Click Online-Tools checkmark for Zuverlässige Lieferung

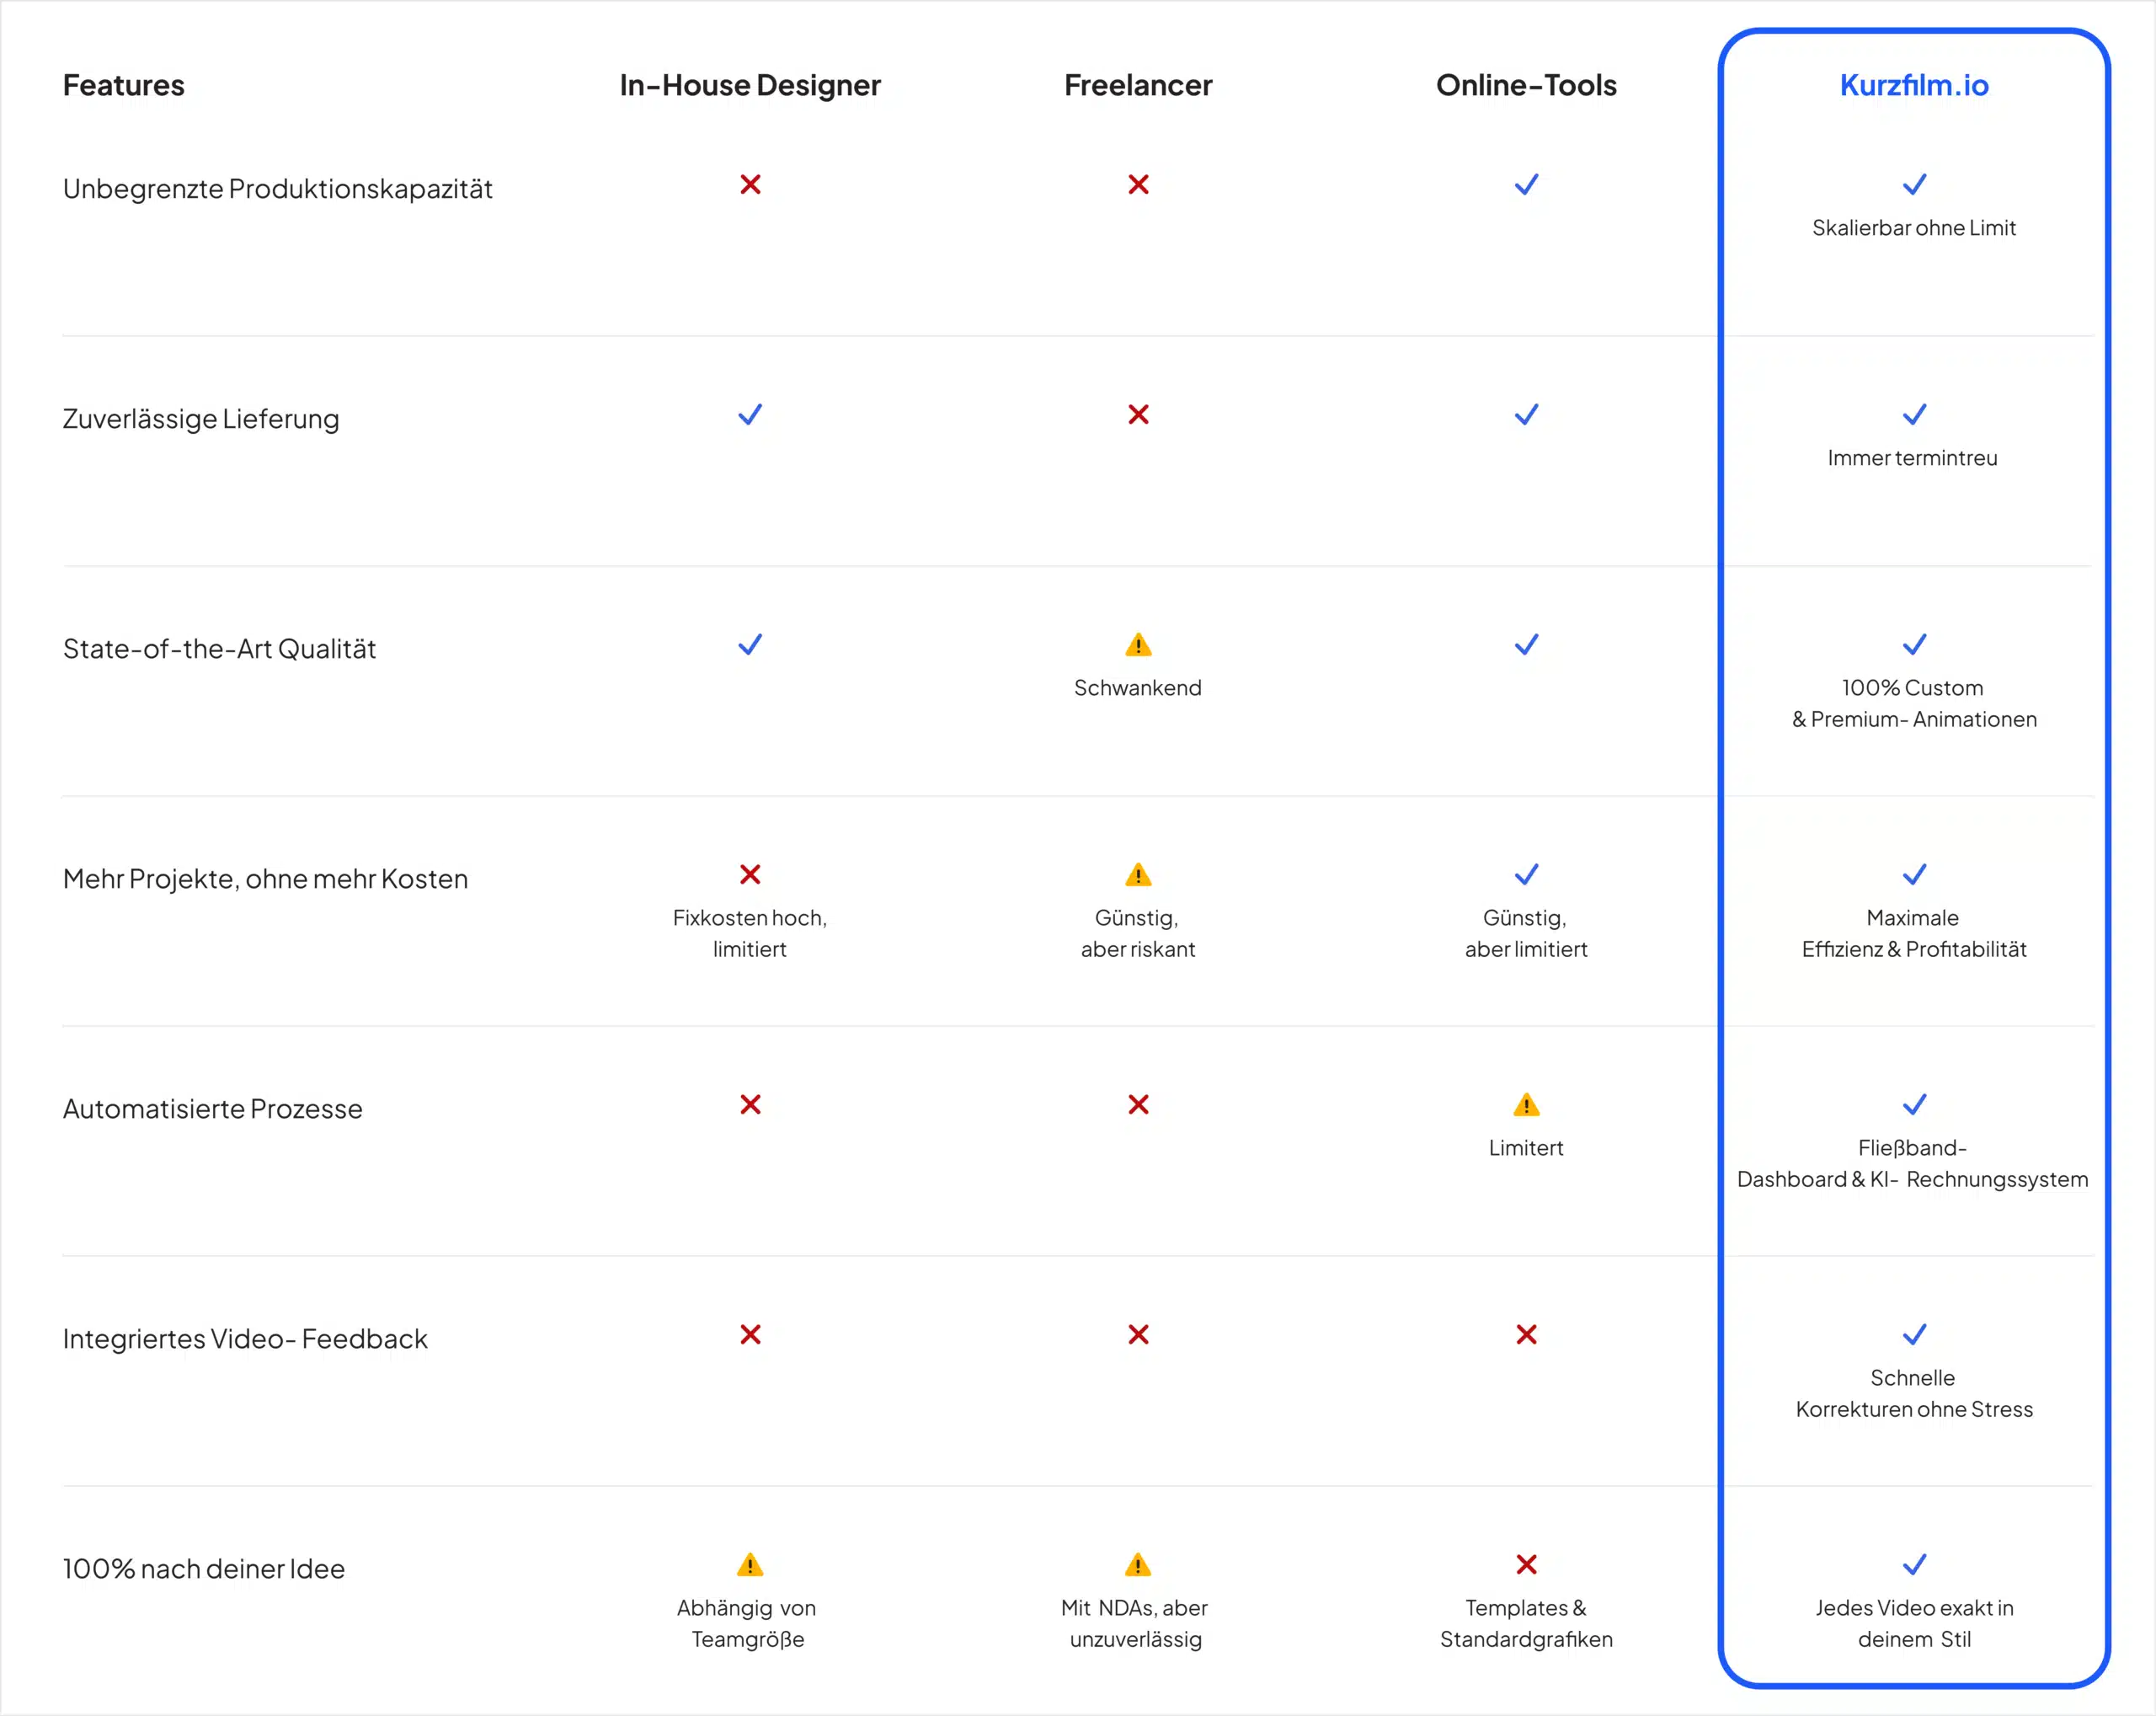1526,414
